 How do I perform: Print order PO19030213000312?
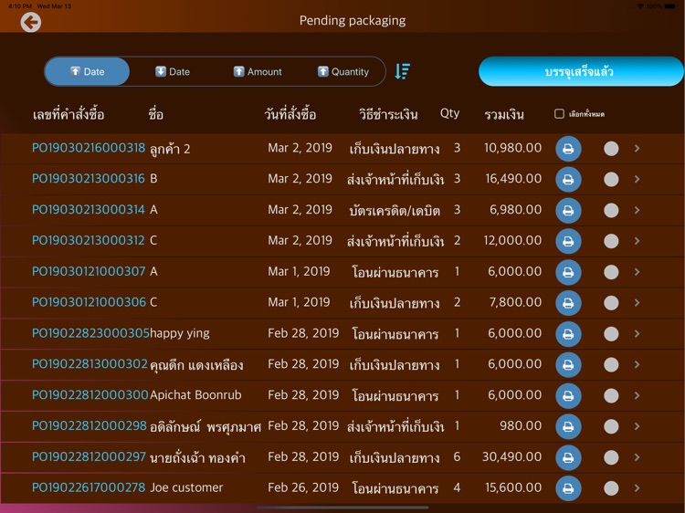[x=568, y=241]
